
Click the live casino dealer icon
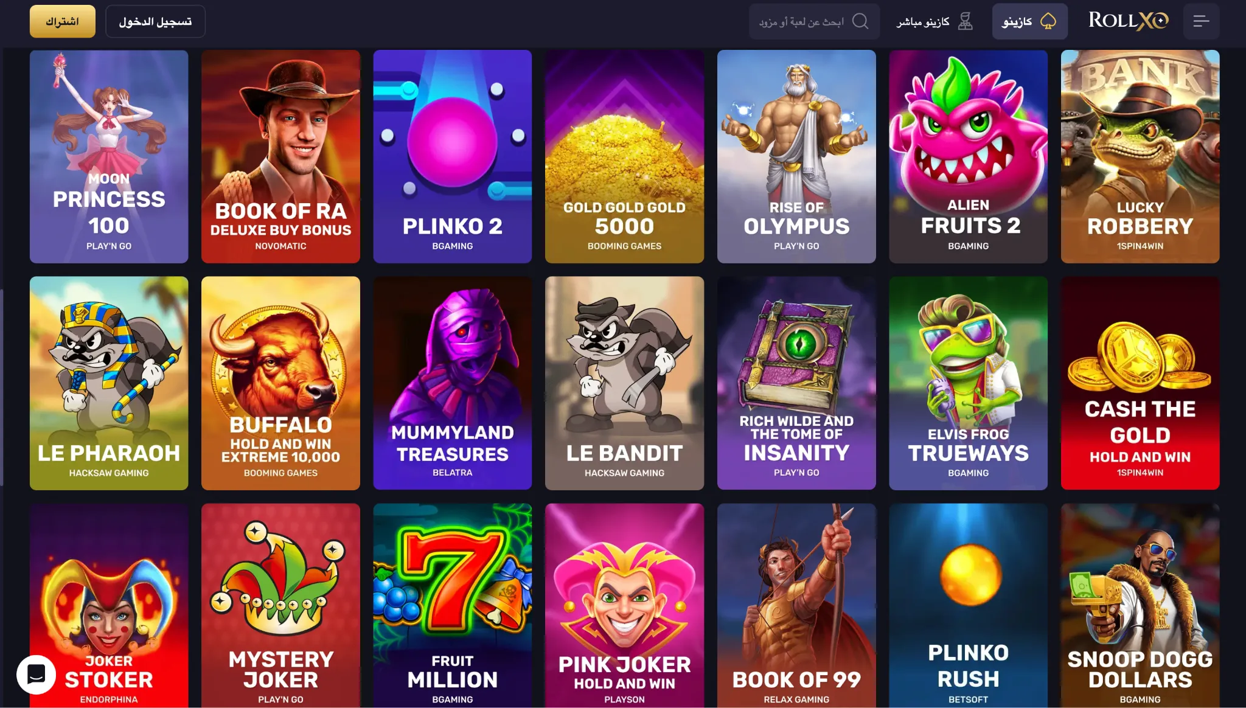(965, 21)
